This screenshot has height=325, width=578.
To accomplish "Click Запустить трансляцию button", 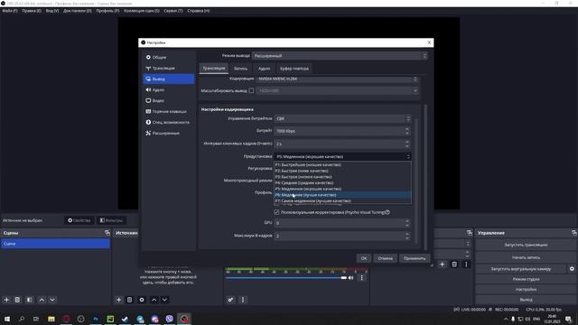I will pos(526,245).
